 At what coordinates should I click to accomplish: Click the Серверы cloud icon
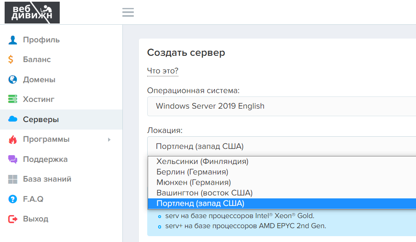[x=13, y=120]
